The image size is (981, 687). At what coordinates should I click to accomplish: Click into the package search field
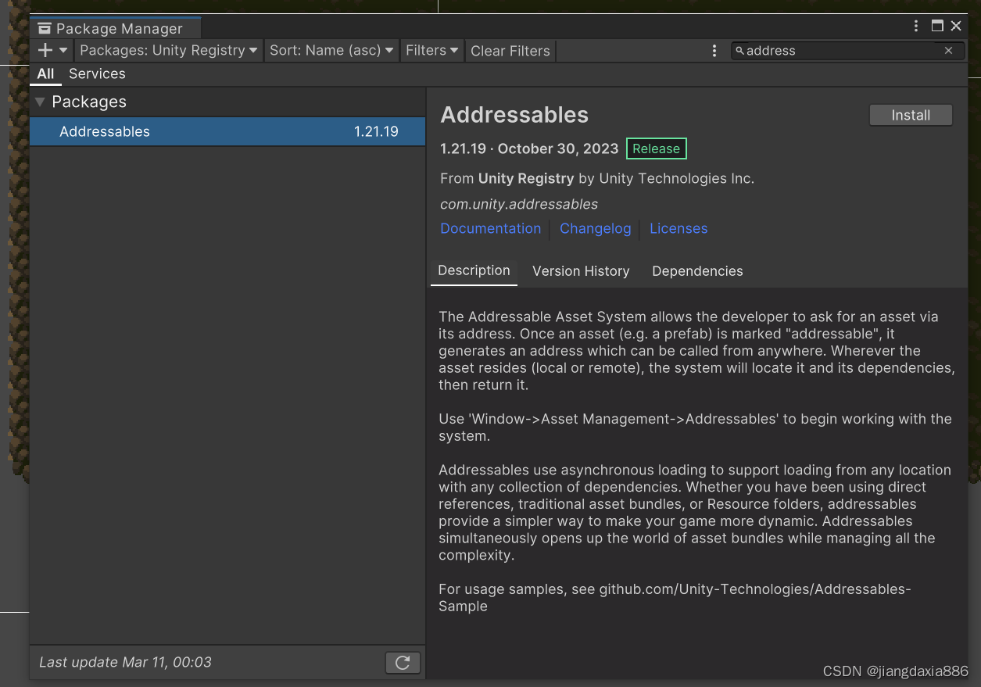pyautogui.click(x=847, y=51)
